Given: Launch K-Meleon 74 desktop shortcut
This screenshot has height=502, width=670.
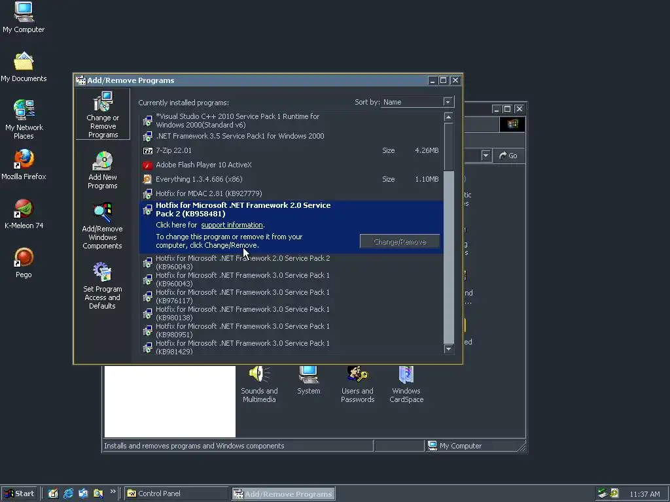Looking at the screenshot, I should click(x=24, y=214).
